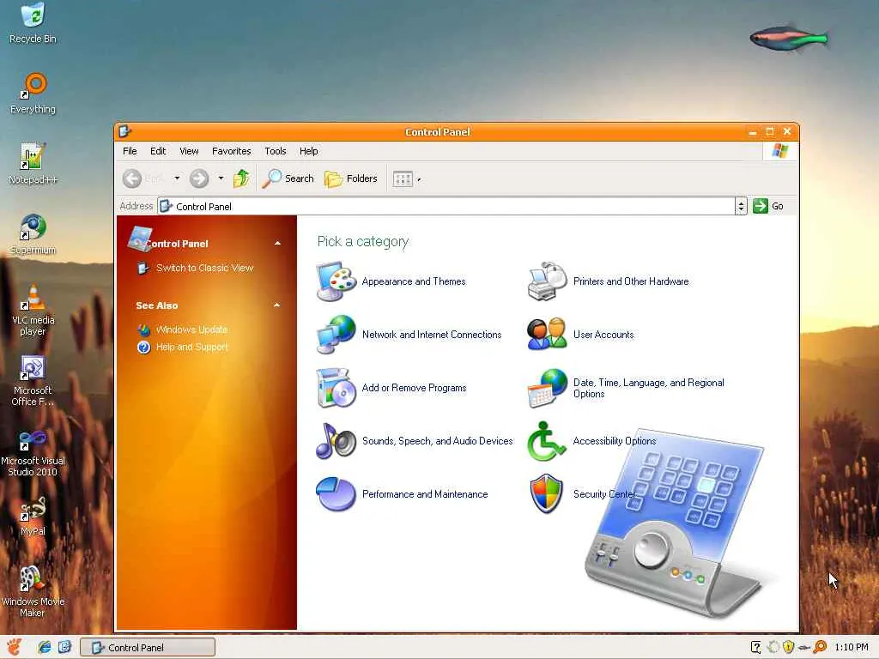Open Date, Time, Language calendar globe icon
The image size is (879, 659).
(547, 388)
